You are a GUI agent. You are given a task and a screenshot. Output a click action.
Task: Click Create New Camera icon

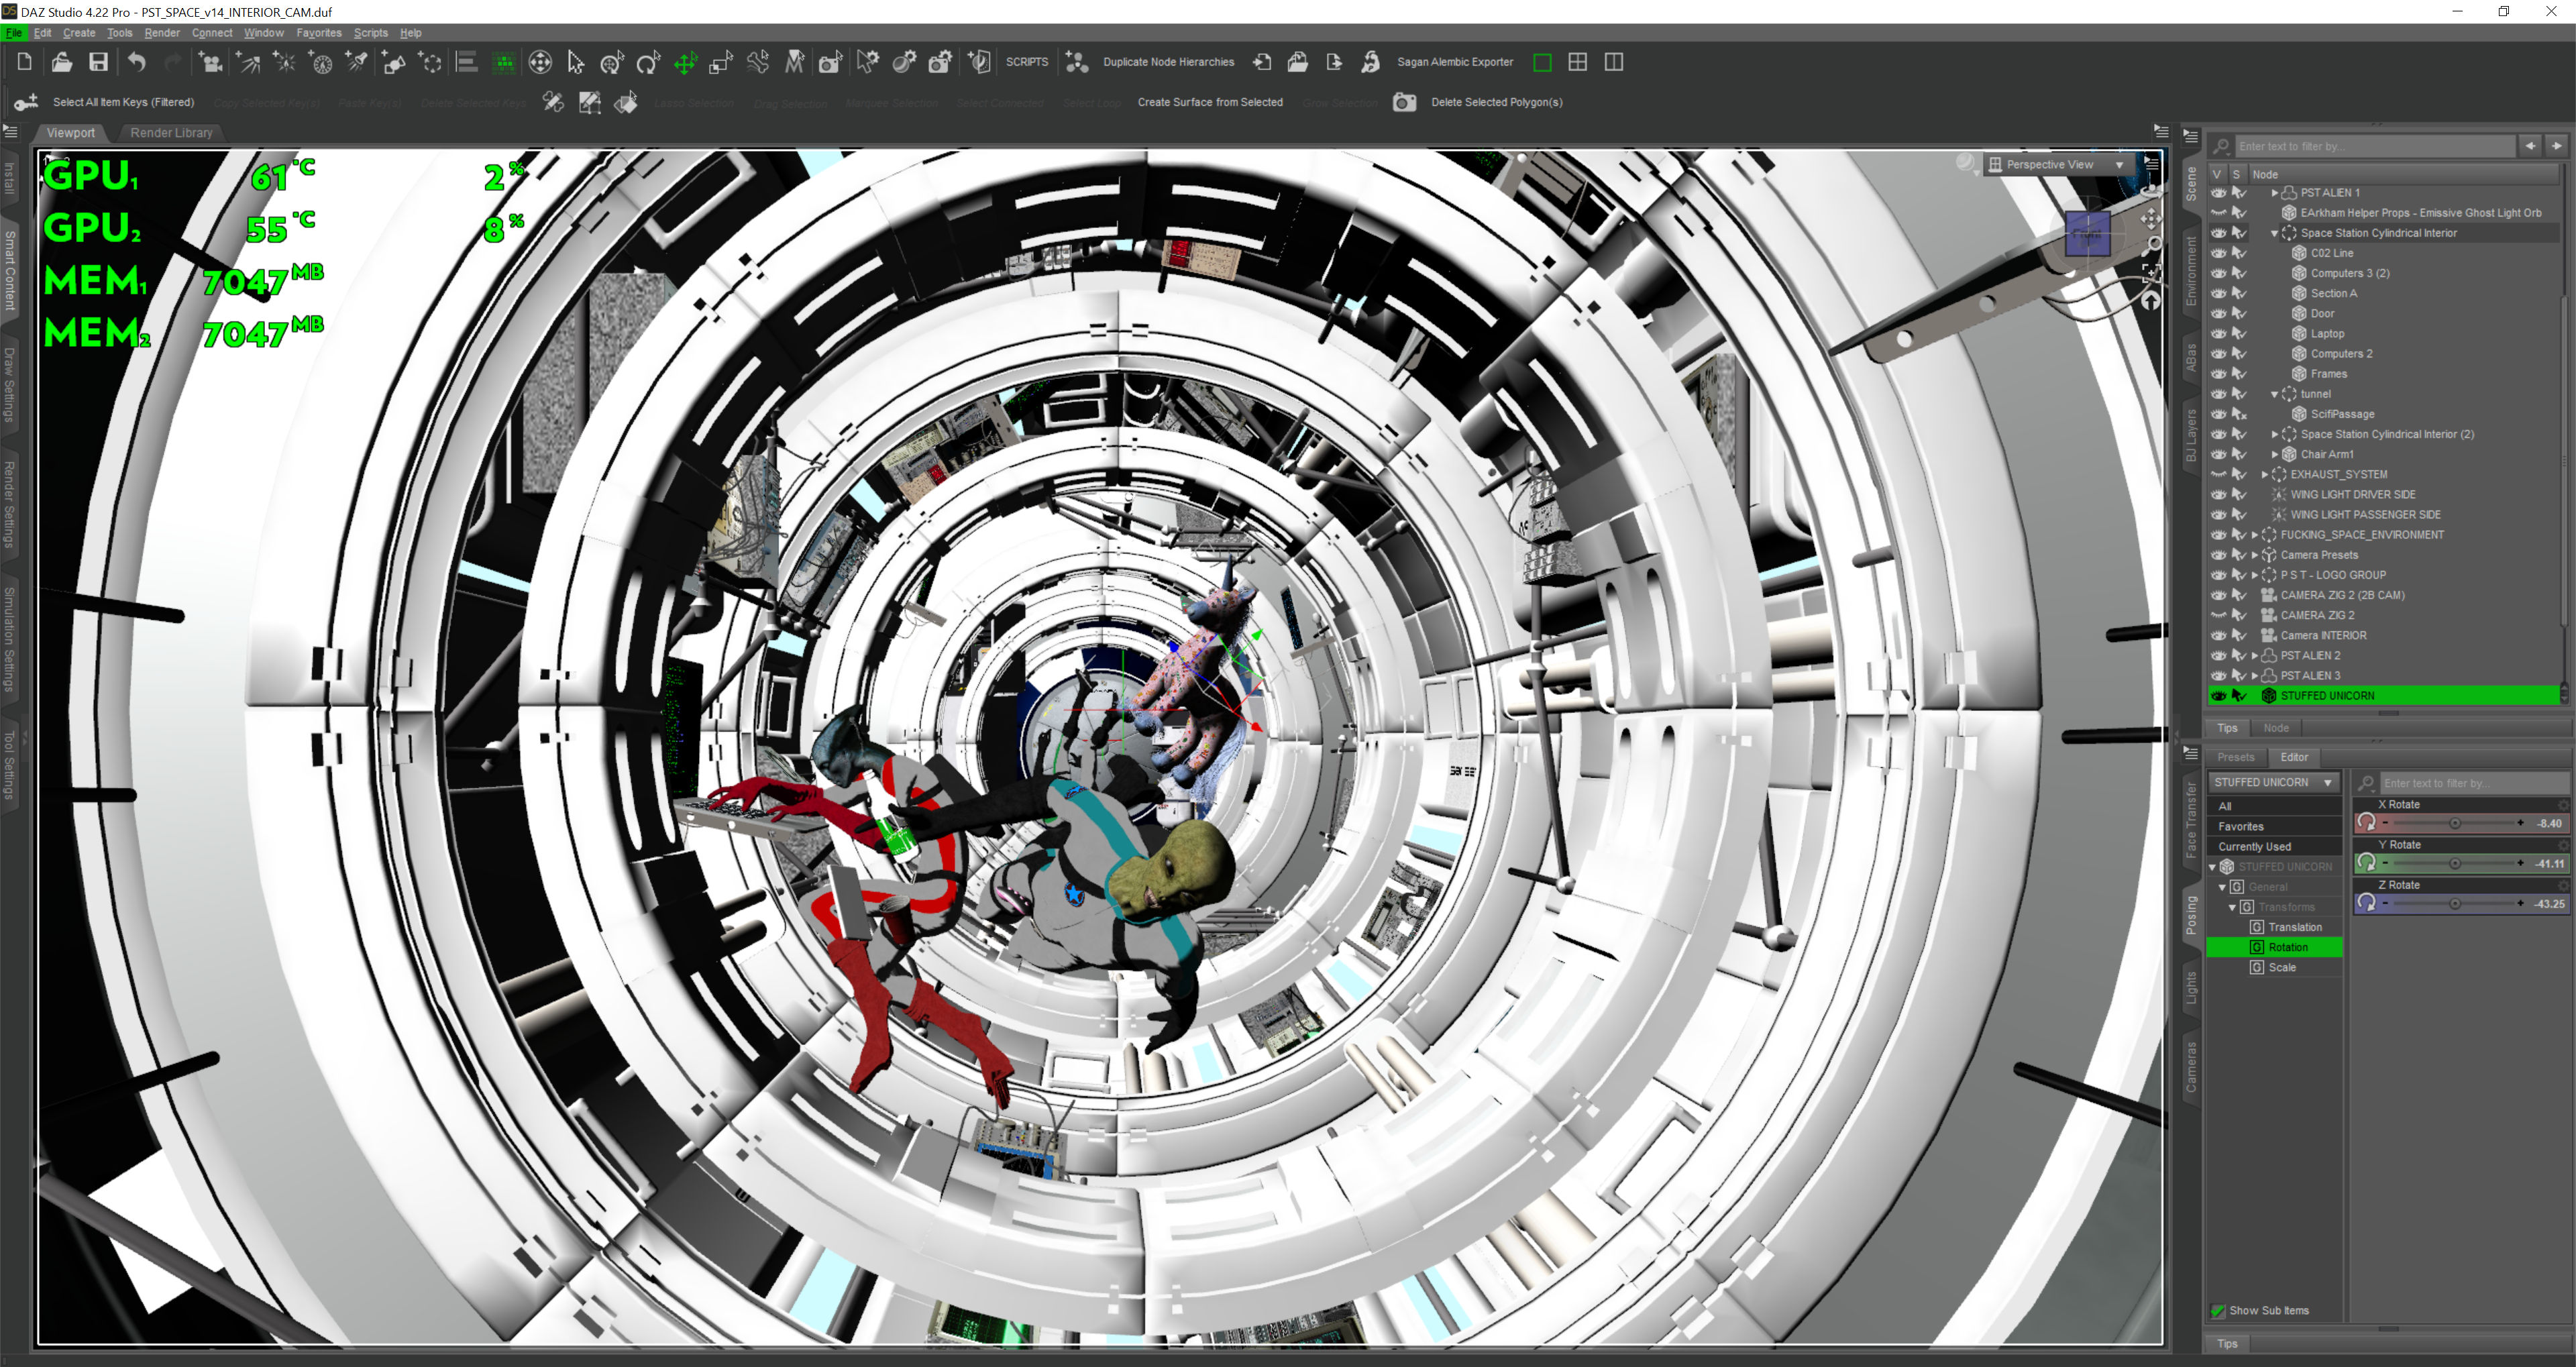tap(210, 63)
